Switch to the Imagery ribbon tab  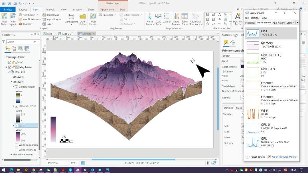click(x=77, y=9)
